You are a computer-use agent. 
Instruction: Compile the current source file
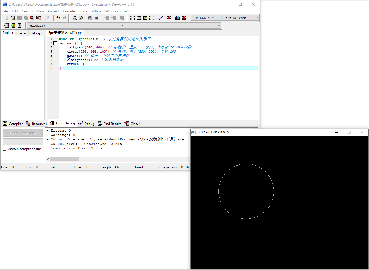click(132, 17)
